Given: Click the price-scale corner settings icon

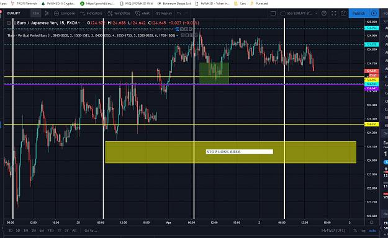Looking at the screenshot, I should (x=371, y=223).
